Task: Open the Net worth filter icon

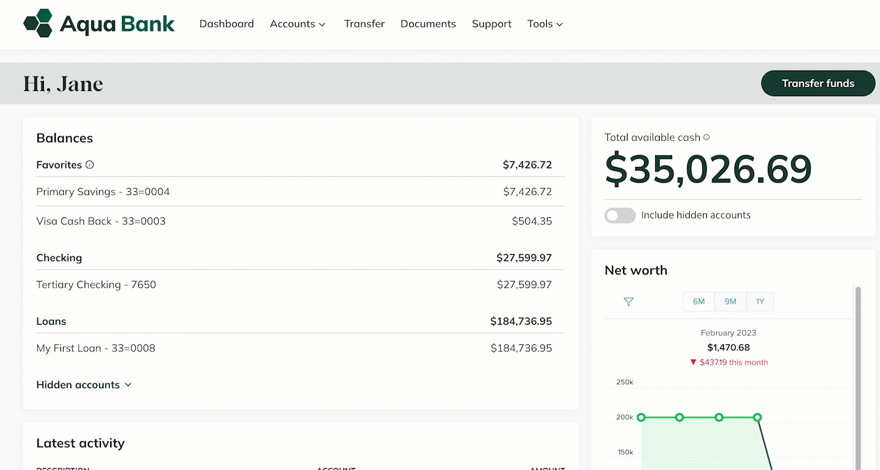Action: pyautogui.click(x=628, y=302)
